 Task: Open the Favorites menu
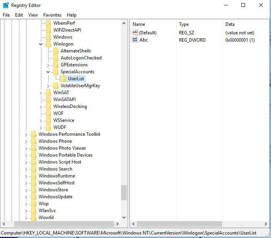tap(52, 15)
